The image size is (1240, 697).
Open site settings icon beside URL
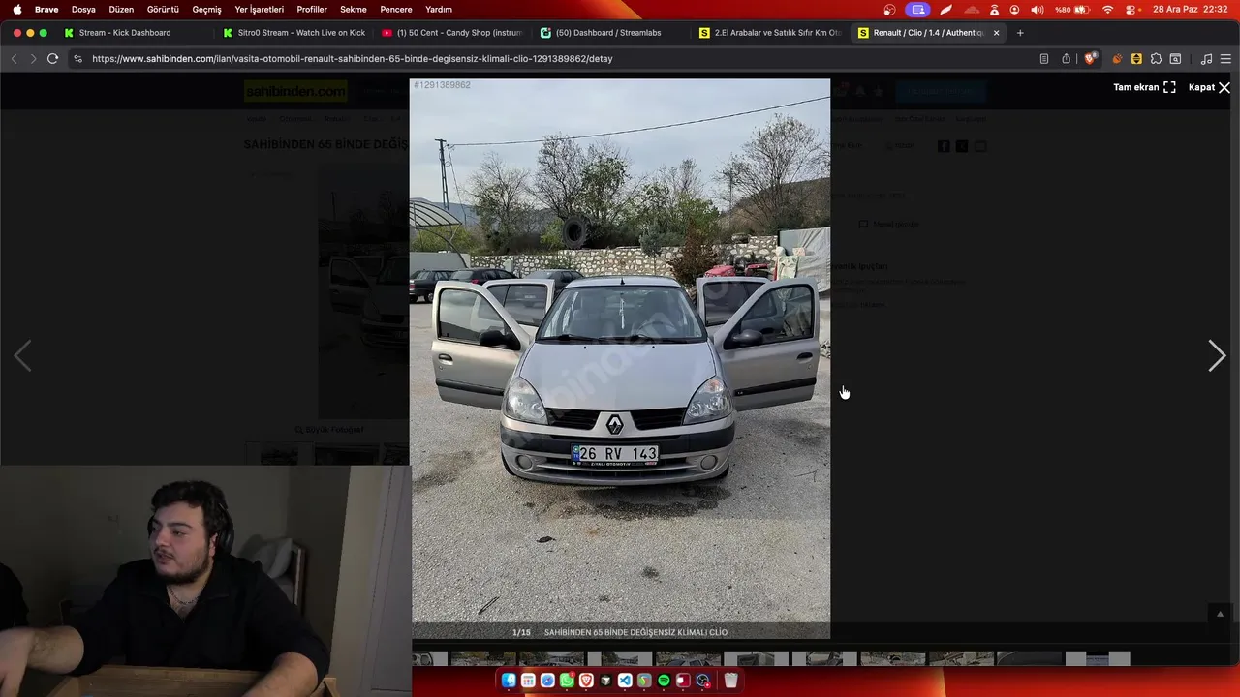[77, 58]
